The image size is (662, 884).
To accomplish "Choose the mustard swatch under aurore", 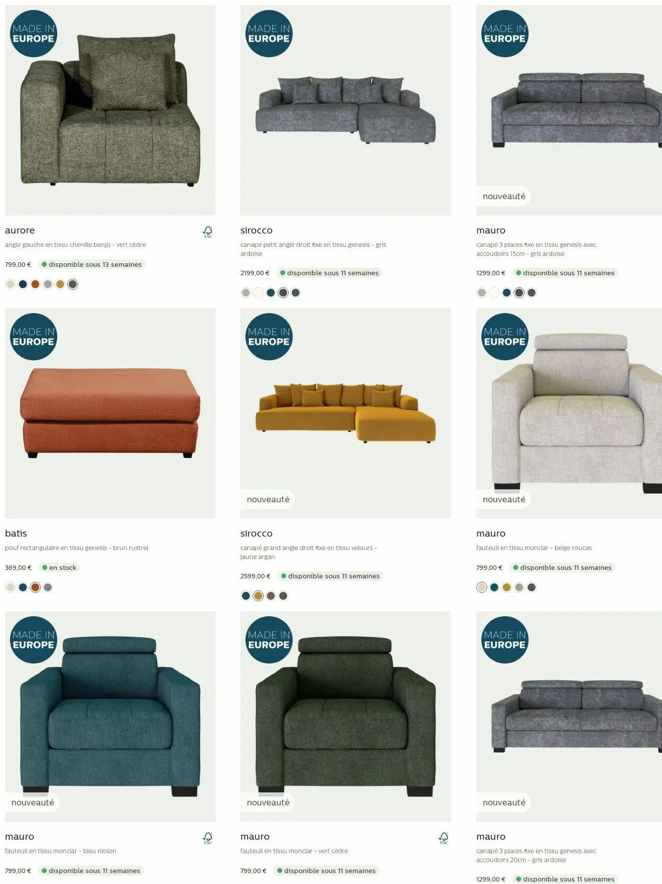I will click(x=60, y=284).
